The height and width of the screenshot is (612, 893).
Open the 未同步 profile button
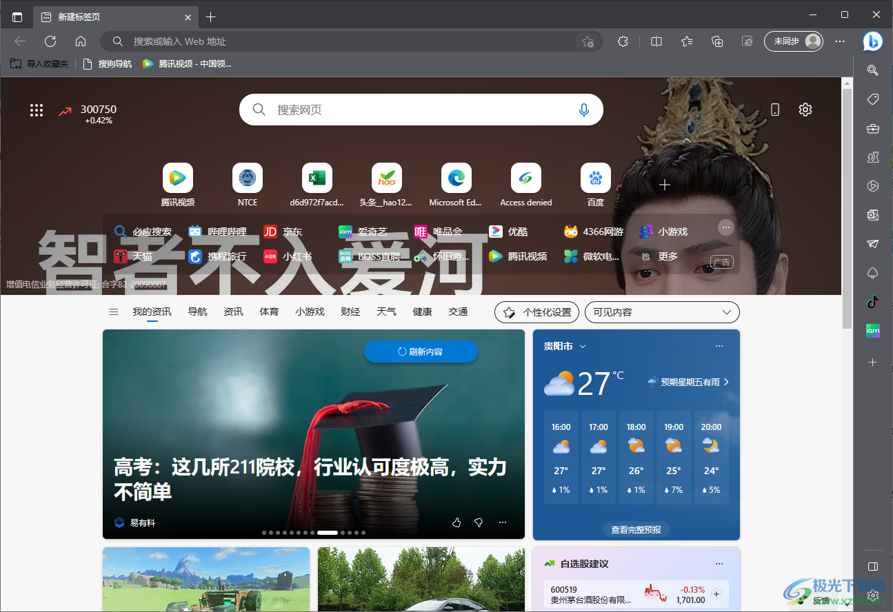pyautogui.click(x=794, y=41)
